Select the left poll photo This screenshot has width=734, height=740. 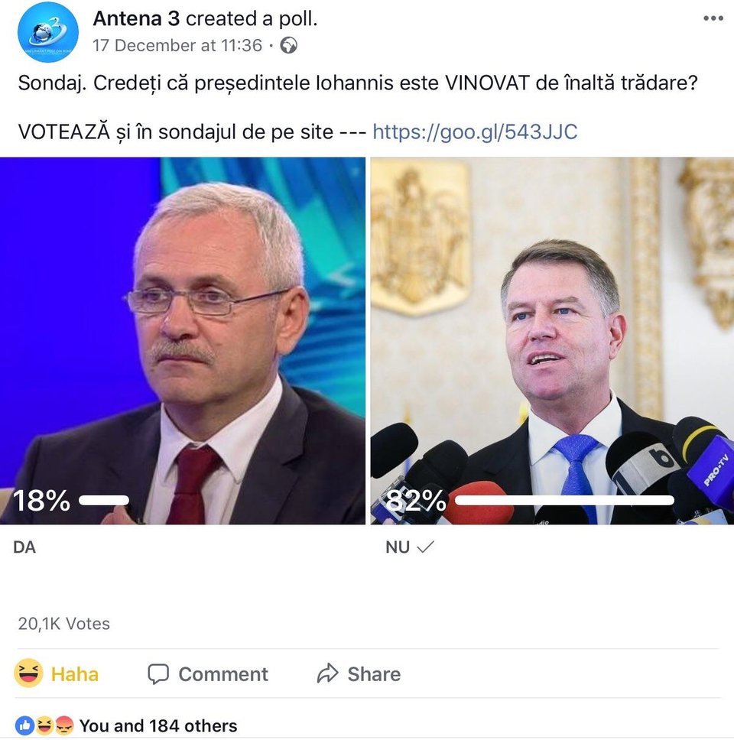click(183, 341)
